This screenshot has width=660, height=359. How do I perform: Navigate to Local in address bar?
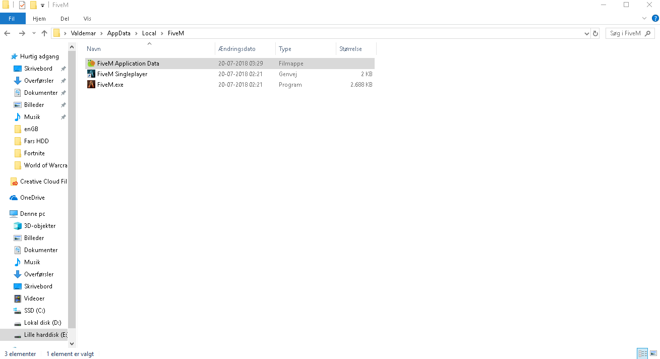coord(149,33)
